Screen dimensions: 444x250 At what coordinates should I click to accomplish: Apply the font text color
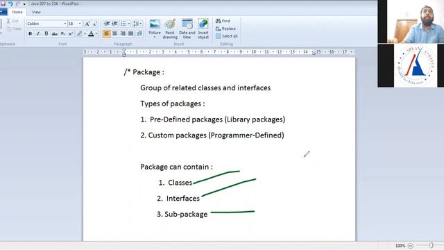[91, 33]
